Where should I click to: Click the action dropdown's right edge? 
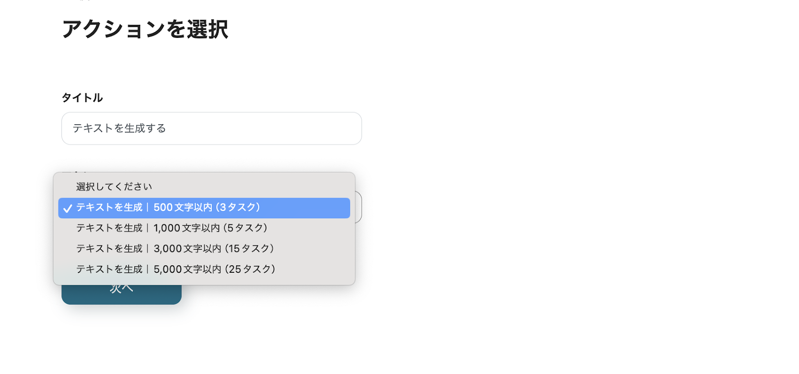[x=358, y=207]
